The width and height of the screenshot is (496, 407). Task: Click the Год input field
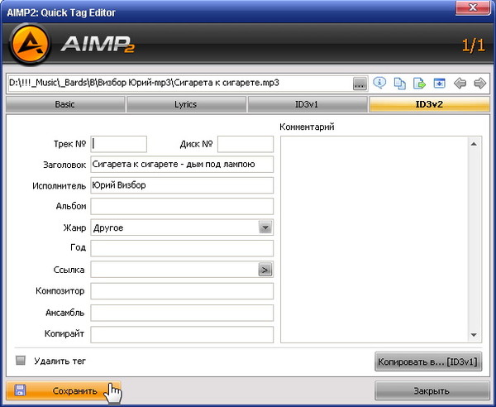tap(182, 248)
